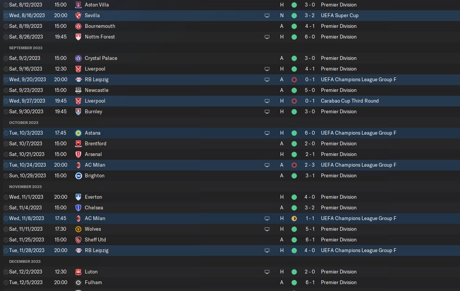Viewport: 460px width, 291px height.
Task: Toggle check mark beside Sat 8/19/2023 fixture
Action: 6,26
